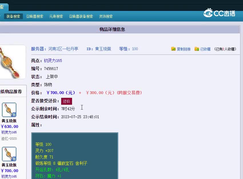This screenshot has height=179, width=243.
Task: Click the main price ¥700.00（元）
Action: (61, 93)
